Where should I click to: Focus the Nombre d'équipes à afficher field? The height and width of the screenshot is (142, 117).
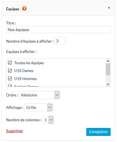60,41
